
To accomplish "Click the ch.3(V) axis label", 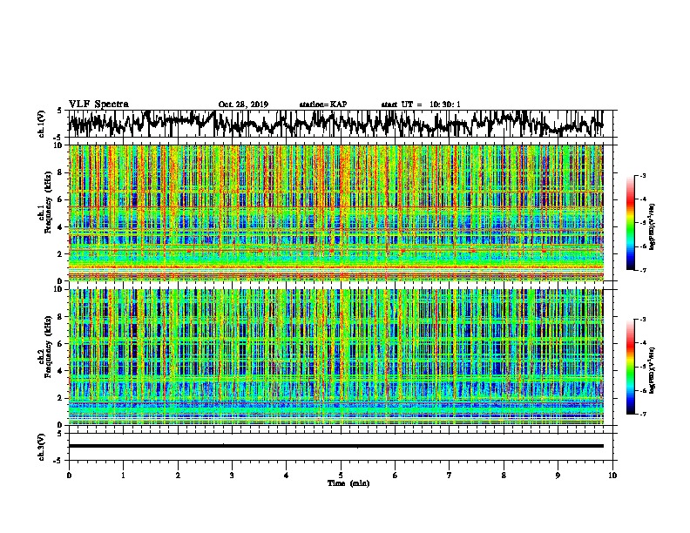I will [42, 447].
